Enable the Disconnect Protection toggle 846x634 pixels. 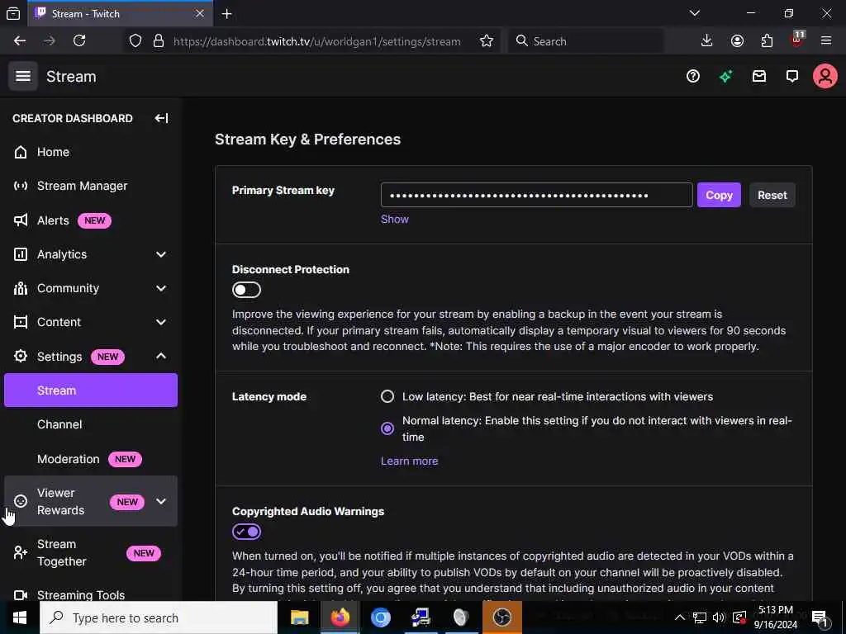pos(246,290)
